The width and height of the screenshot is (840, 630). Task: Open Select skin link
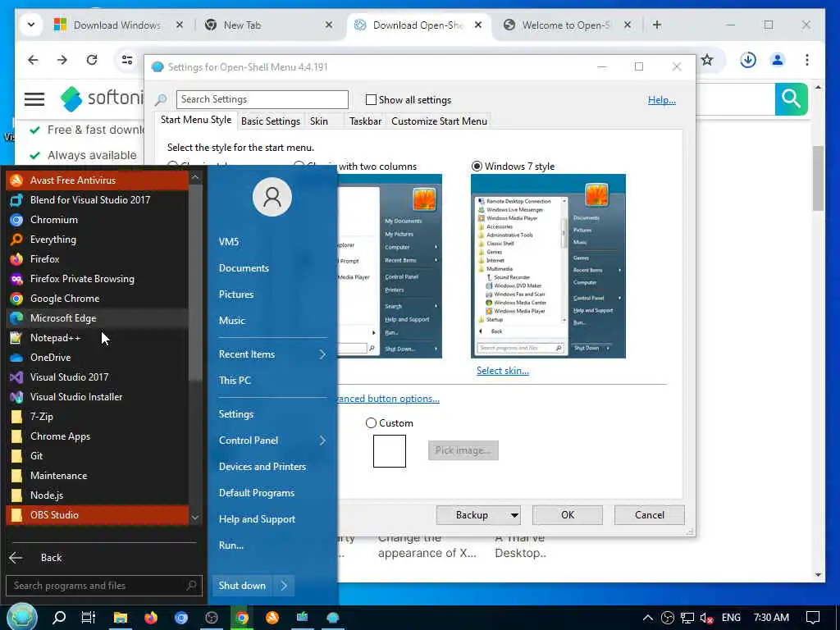503,371
